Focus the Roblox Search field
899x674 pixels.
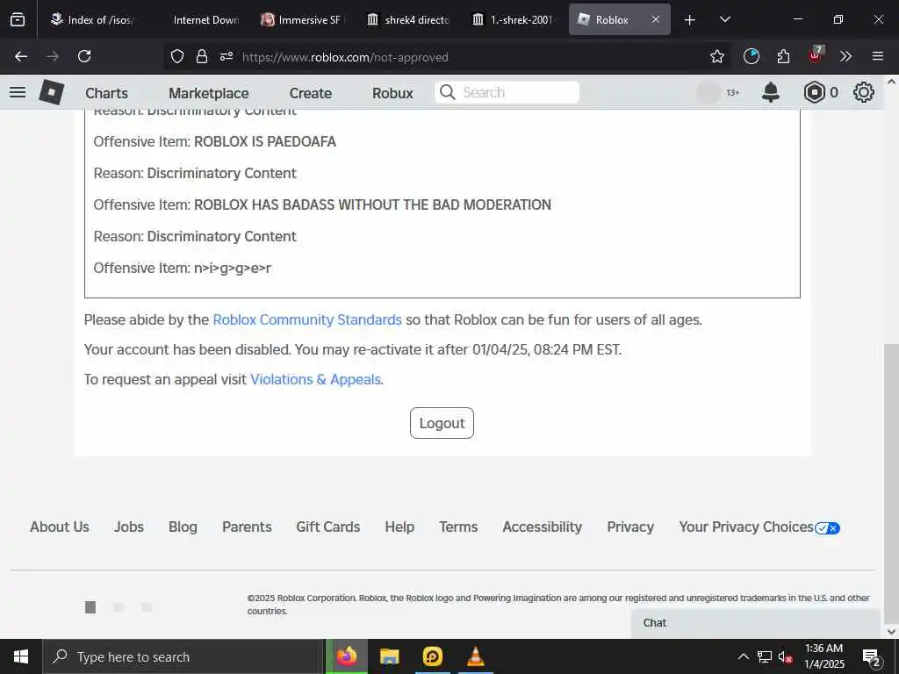pyautogui.click(x=507, y=92)
